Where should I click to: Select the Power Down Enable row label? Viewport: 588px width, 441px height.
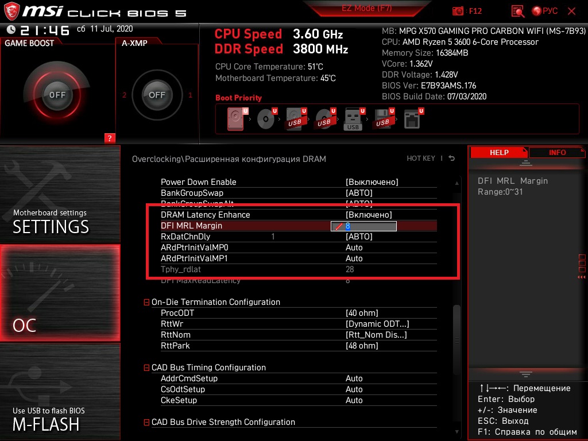tap(198, 182)
